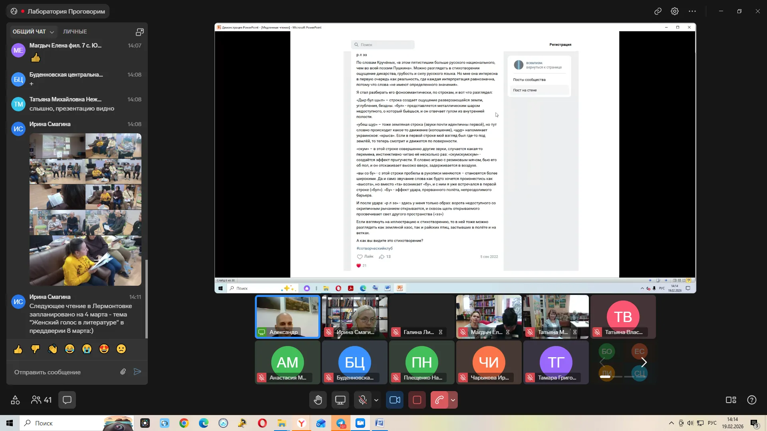Open microphone options arrow
The image size is (767, 431).
coord(376,400)
